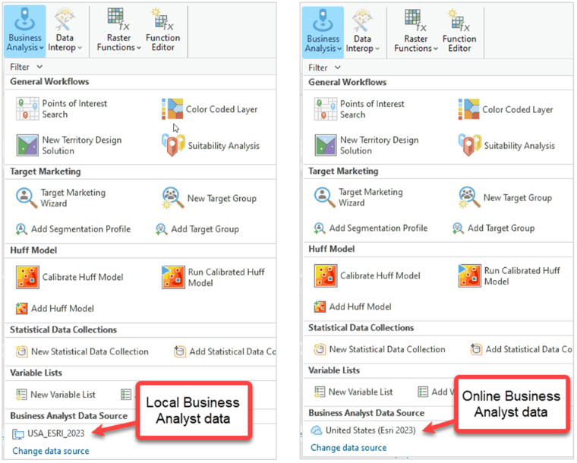The width and height of the screenshot is (577, 463).
Task: Create New Variable List in left panel
Action: 55,395
